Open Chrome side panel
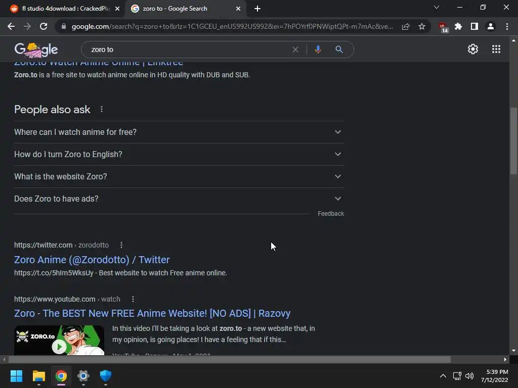The width and height of the screenshot is (518, 388). (x=474, y=26)
